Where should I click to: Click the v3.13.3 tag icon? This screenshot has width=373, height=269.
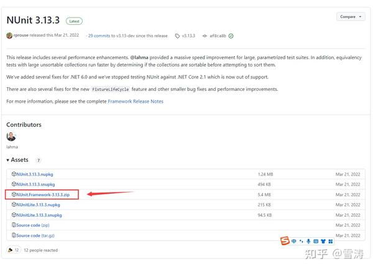pos(178,36)
